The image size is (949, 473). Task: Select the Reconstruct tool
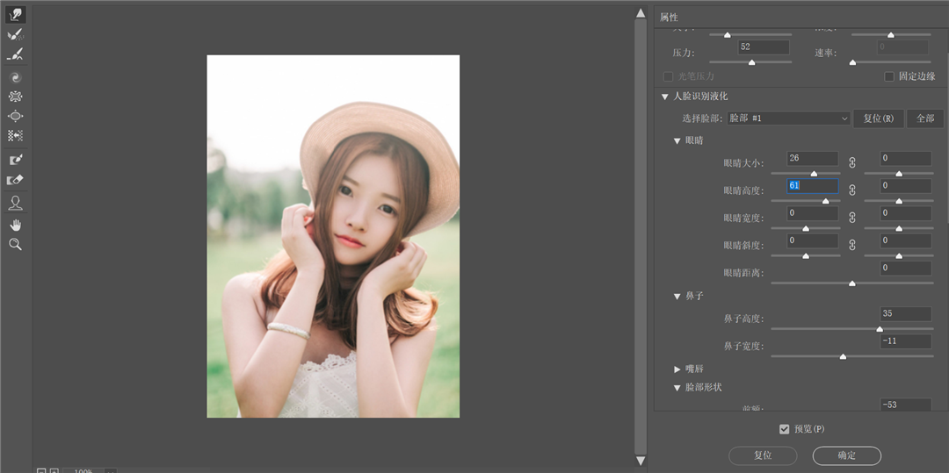click(x=15, y=35)
